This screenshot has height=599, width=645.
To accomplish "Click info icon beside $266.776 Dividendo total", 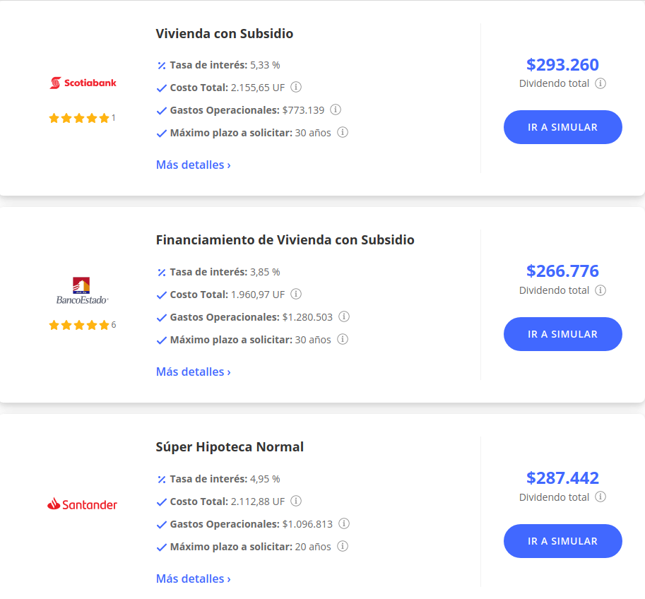I will coord(600,290).
